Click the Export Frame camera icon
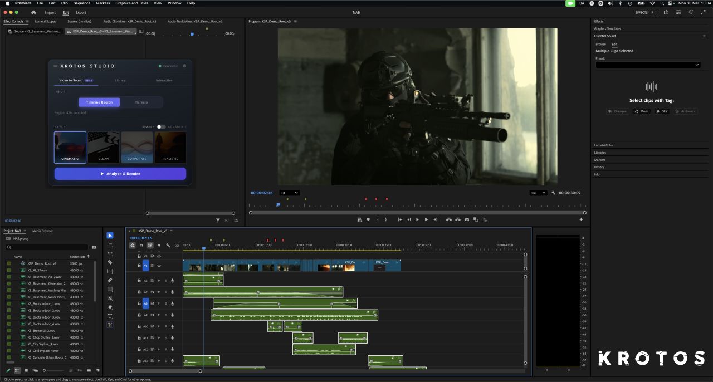 click(467, 219)
